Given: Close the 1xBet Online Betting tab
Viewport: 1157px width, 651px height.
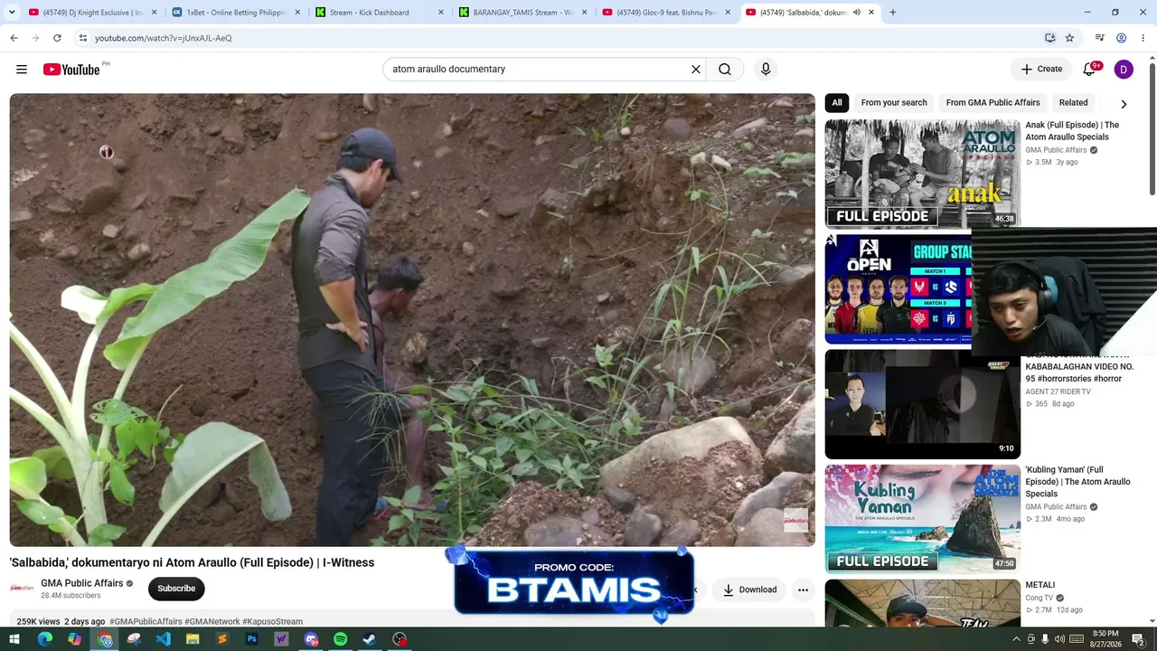Looking at the screenshot, I should coord(297,13).
